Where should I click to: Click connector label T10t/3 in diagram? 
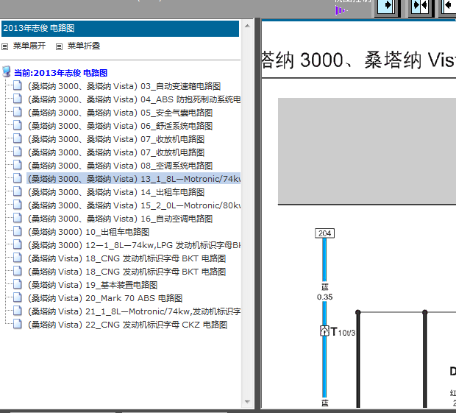(343, 332)
